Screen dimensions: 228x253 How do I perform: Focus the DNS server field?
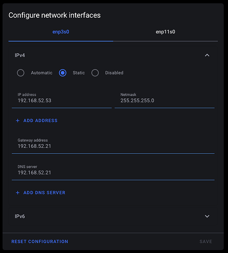tap(113, 171)
